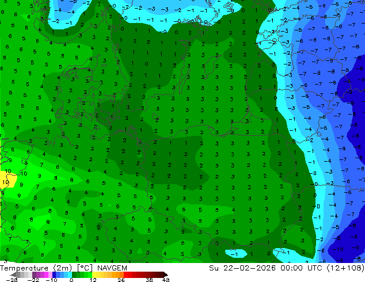The width and height of the screenshot is (365, 282).
Task: Click the bright red swatch in legend
Action: click(x=126, y=275)
